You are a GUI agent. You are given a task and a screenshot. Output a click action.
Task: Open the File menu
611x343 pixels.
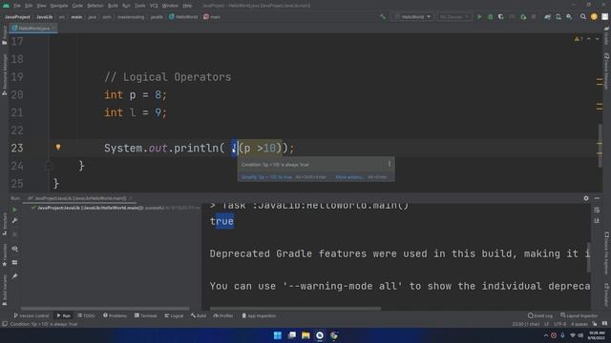pyautogui.click(x=17, y=6)
